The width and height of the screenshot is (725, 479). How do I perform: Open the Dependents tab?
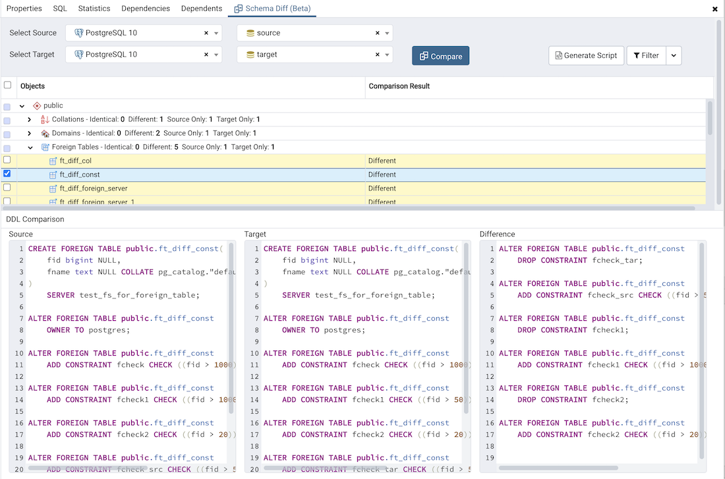pyautogui.click(x=202, y=9)
